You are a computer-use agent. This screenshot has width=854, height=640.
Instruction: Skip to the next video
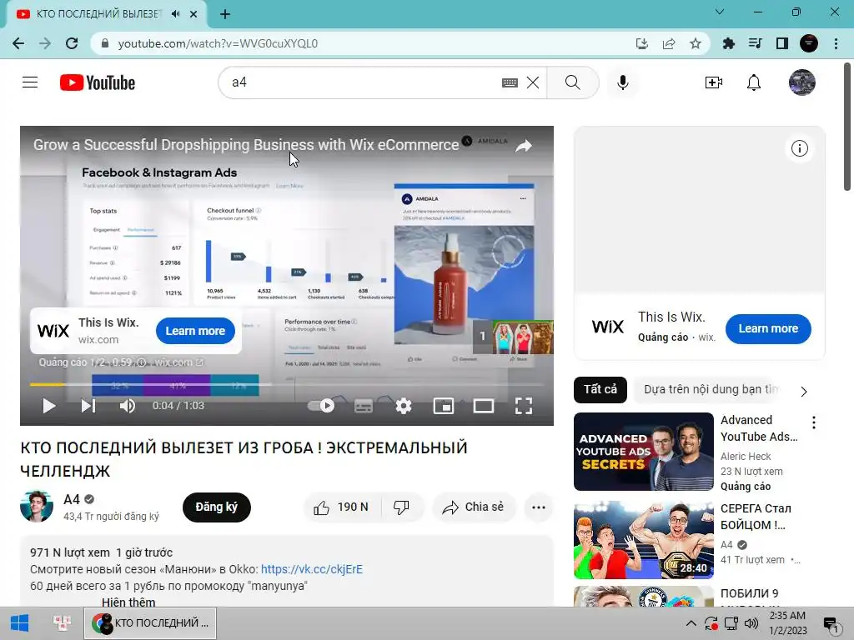[88, 406]
